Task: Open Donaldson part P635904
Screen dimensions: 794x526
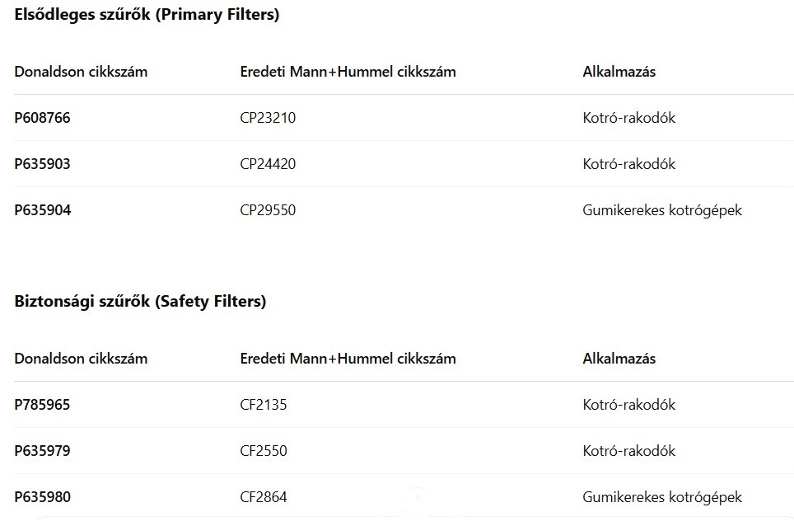Action: [43, 210]
